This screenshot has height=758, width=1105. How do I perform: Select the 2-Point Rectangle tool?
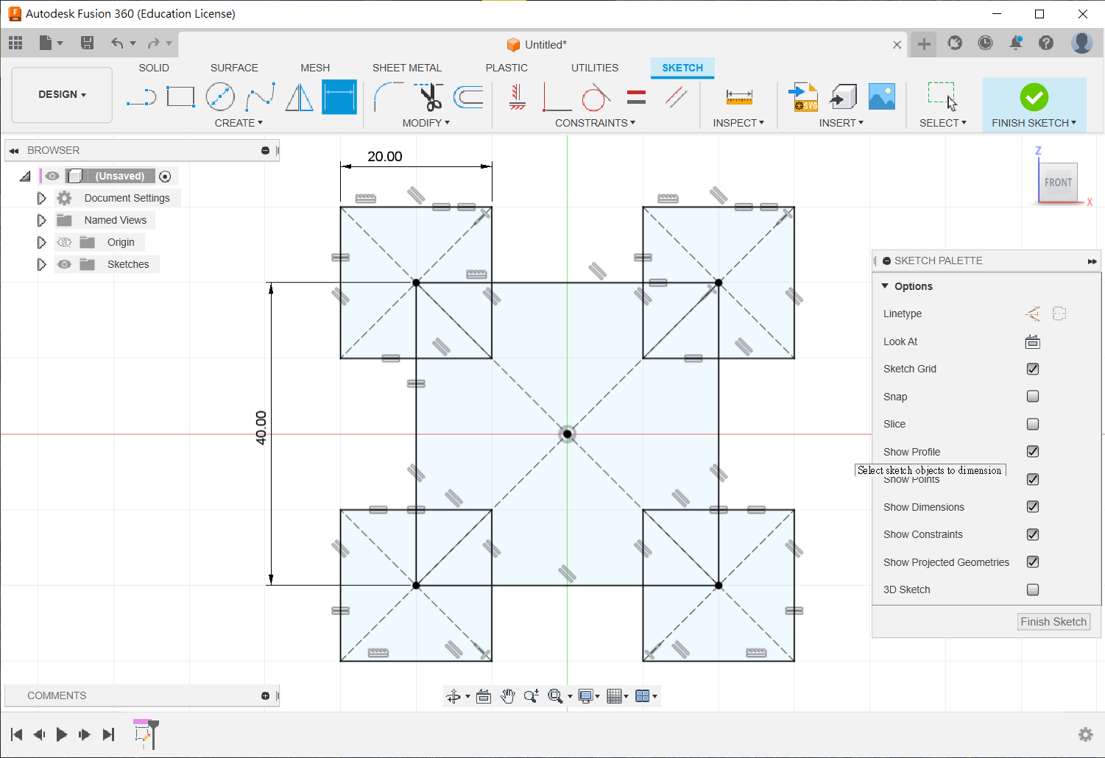coord(180,97)
